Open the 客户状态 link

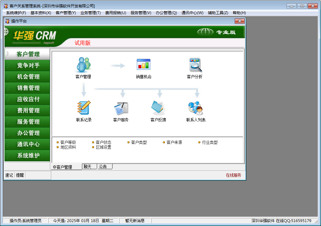coord(103,142)
